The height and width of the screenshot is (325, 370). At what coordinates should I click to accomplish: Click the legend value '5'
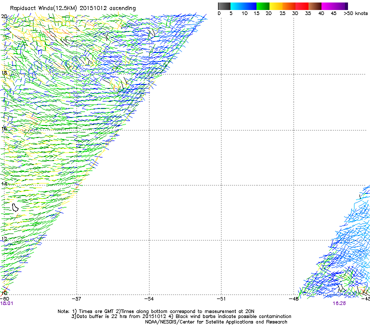pyautogui.click(x=231, y=13)
